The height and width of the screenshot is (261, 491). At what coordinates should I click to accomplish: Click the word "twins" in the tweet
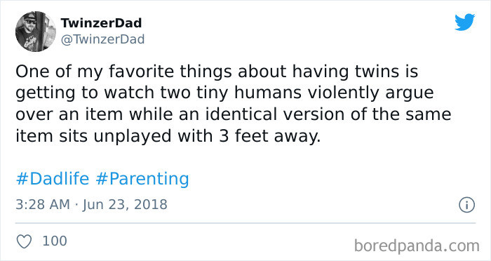[x=377, y=72]
